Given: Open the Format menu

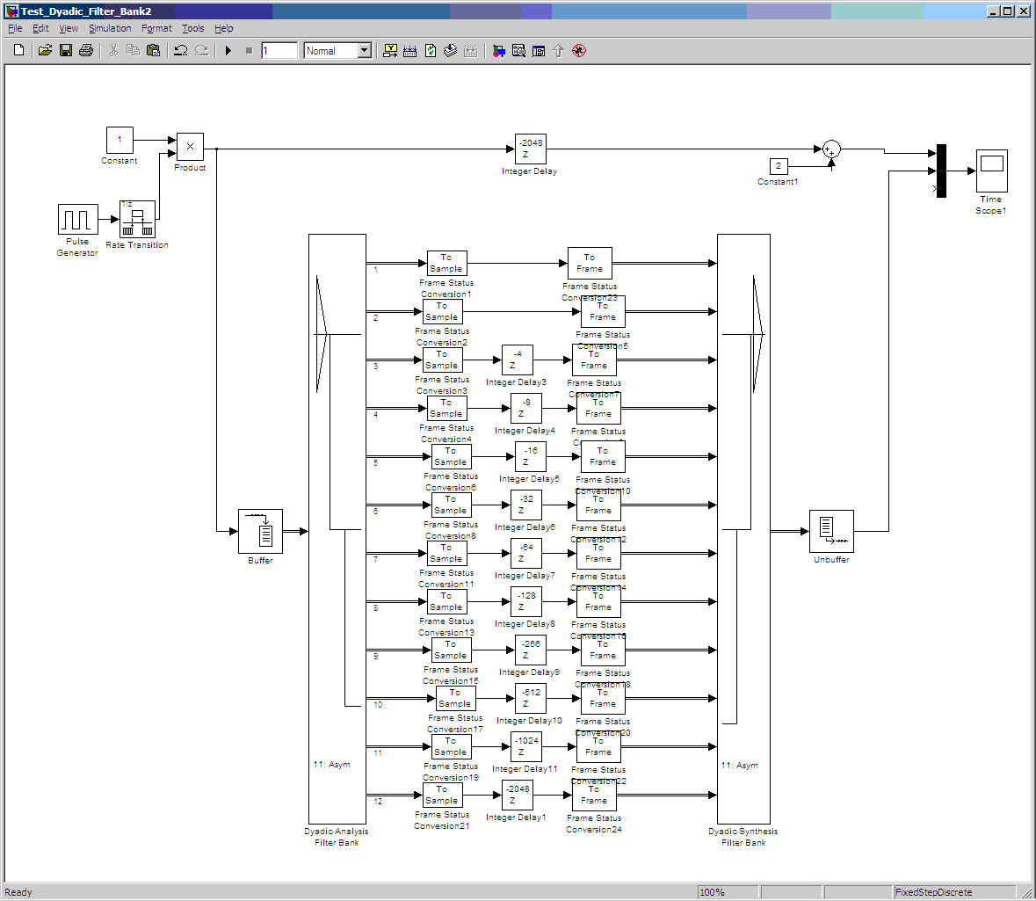Looking at the screenshot, I should coord(156,28).
